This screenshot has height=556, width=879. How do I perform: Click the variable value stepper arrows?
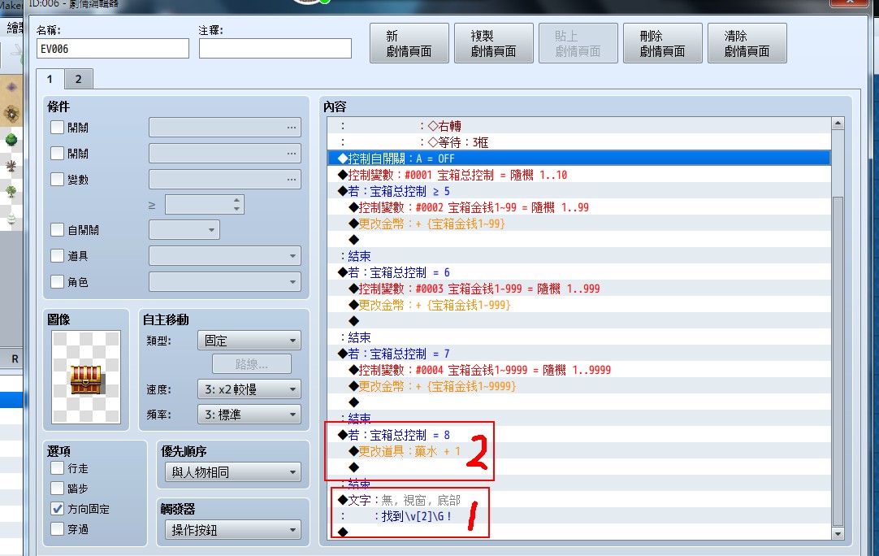click(x=236, y=205)
